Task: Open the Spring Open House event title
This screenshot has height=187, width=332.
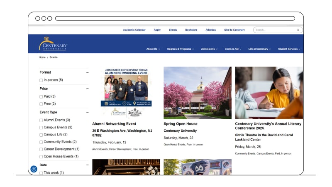Action: coord(181,124)
